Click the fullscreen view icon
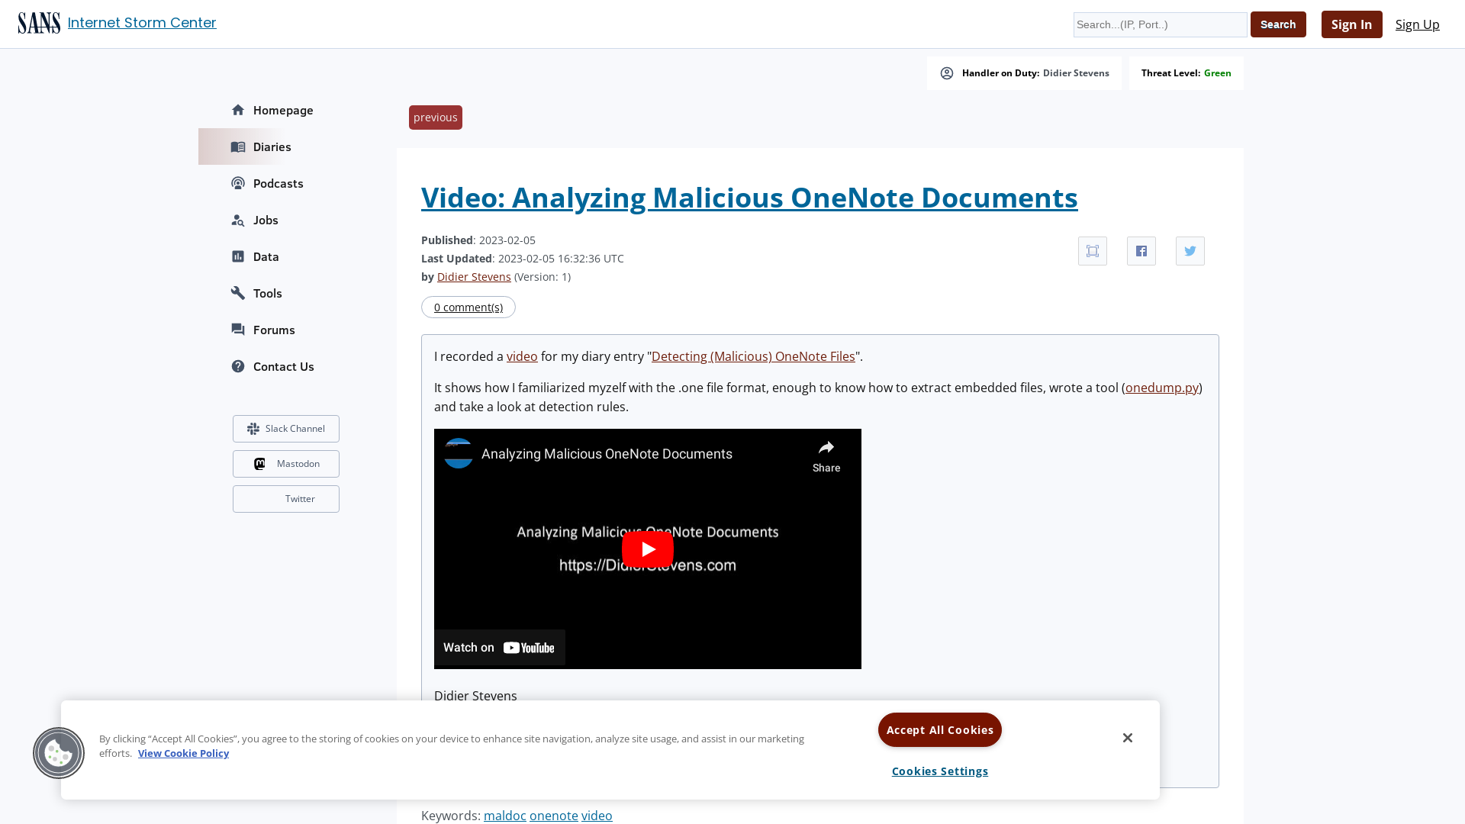Screen dimensions: 1465x824 tap(1093, 251)
